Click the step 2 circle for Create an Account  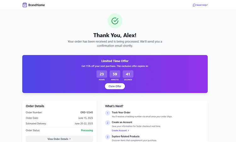tap(108, 123)
